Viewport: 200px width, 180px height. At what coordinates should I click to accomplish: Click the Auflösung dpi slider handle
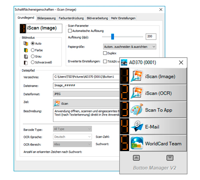113,36
